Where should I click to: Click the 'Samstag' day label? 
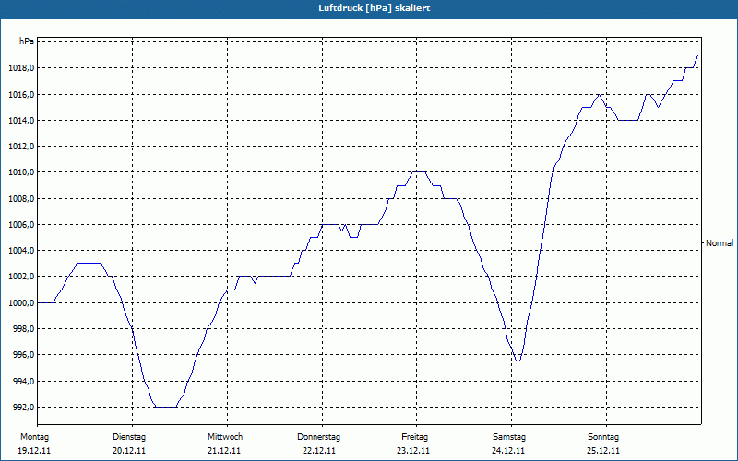click(x=509, y=437)
